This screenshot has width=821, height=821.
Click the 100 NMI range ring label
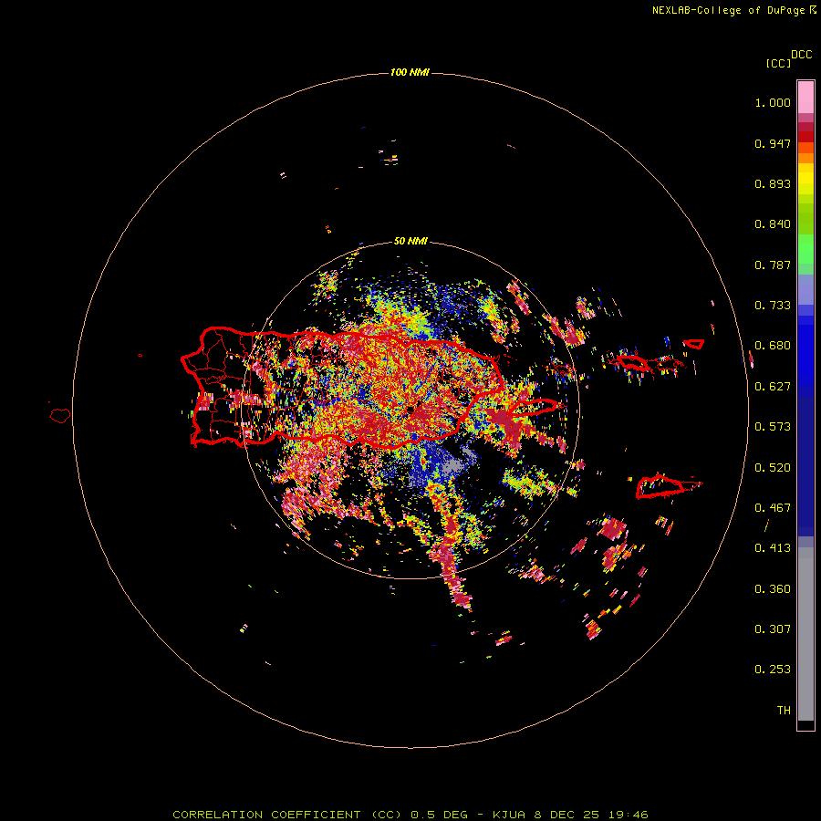pyautogui.click(x=410, y=72)
